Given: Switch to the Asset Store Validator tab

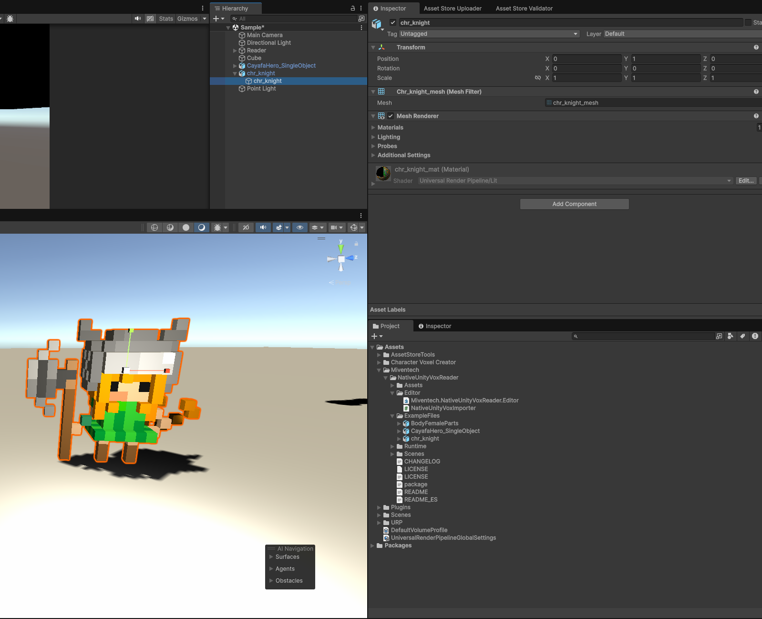Looking at the screenshot, I should coord(524,9).
